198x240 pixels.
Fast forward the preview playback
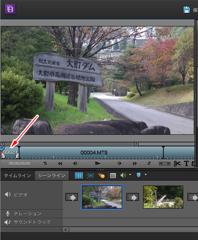pyautogui.click(x=135, y=164)
